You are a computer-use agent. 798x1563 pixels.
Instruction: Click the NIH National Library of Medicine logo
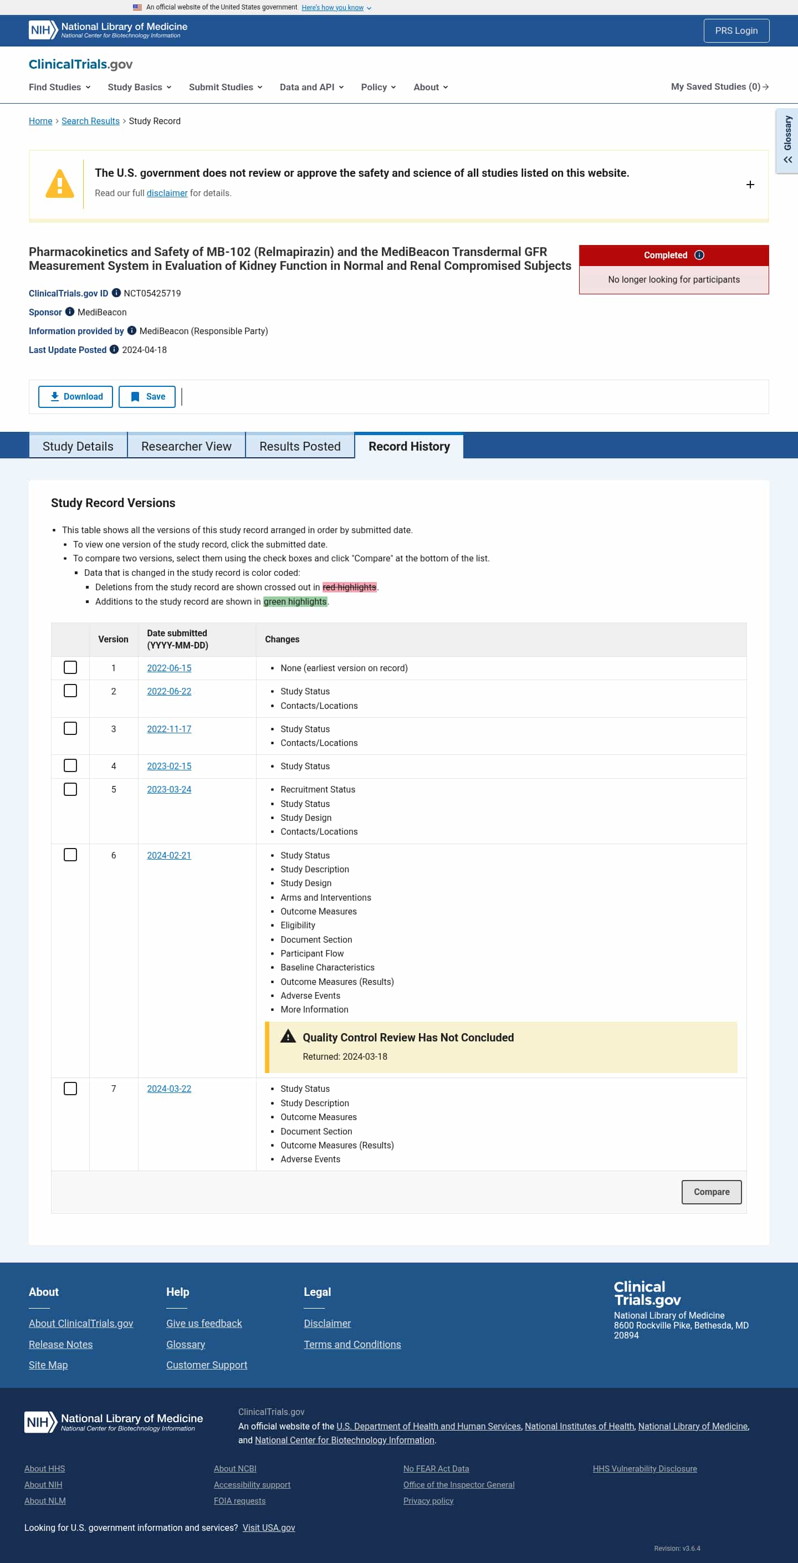[x=108, y=30]
